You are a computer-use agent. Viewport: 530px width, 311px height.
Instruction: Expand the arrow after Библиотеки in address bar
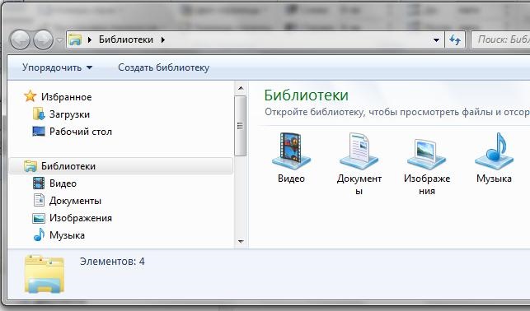[x=163, y=39]
